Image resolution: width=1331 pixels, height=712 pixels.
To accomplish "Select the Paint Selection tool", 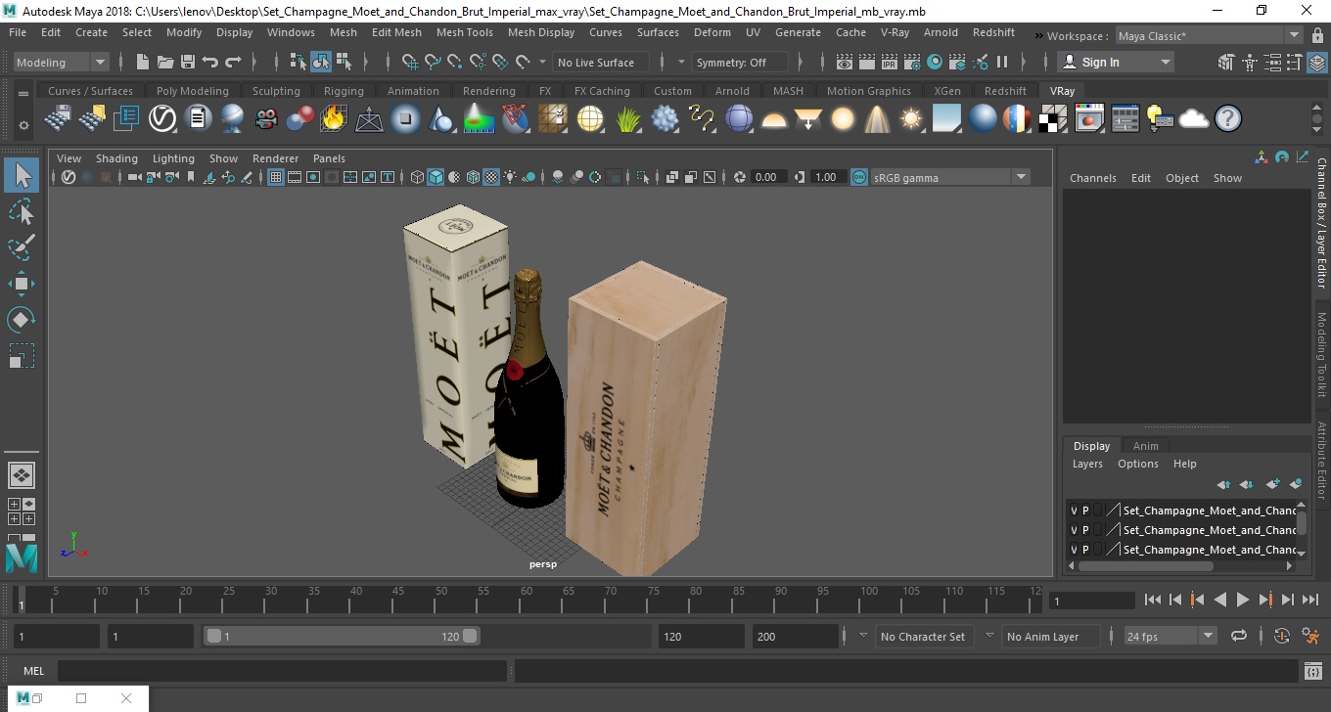I will coord(22,247).
